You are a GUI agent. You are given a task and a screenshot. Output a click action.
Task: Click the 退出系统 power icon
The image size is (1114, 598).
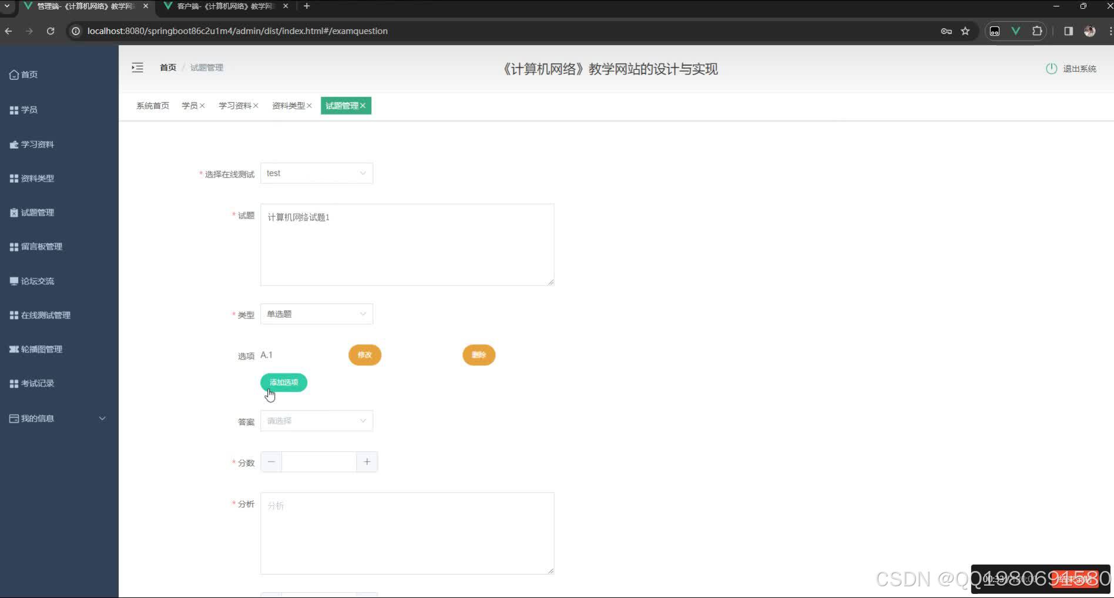pyautogui.click(x=1051, y=69)
